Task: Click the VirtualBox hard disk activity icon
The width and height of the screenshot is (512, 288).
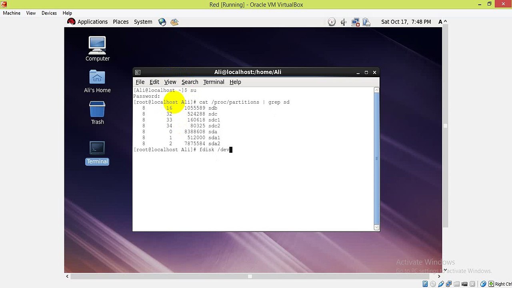Action: tap(425, 284)
